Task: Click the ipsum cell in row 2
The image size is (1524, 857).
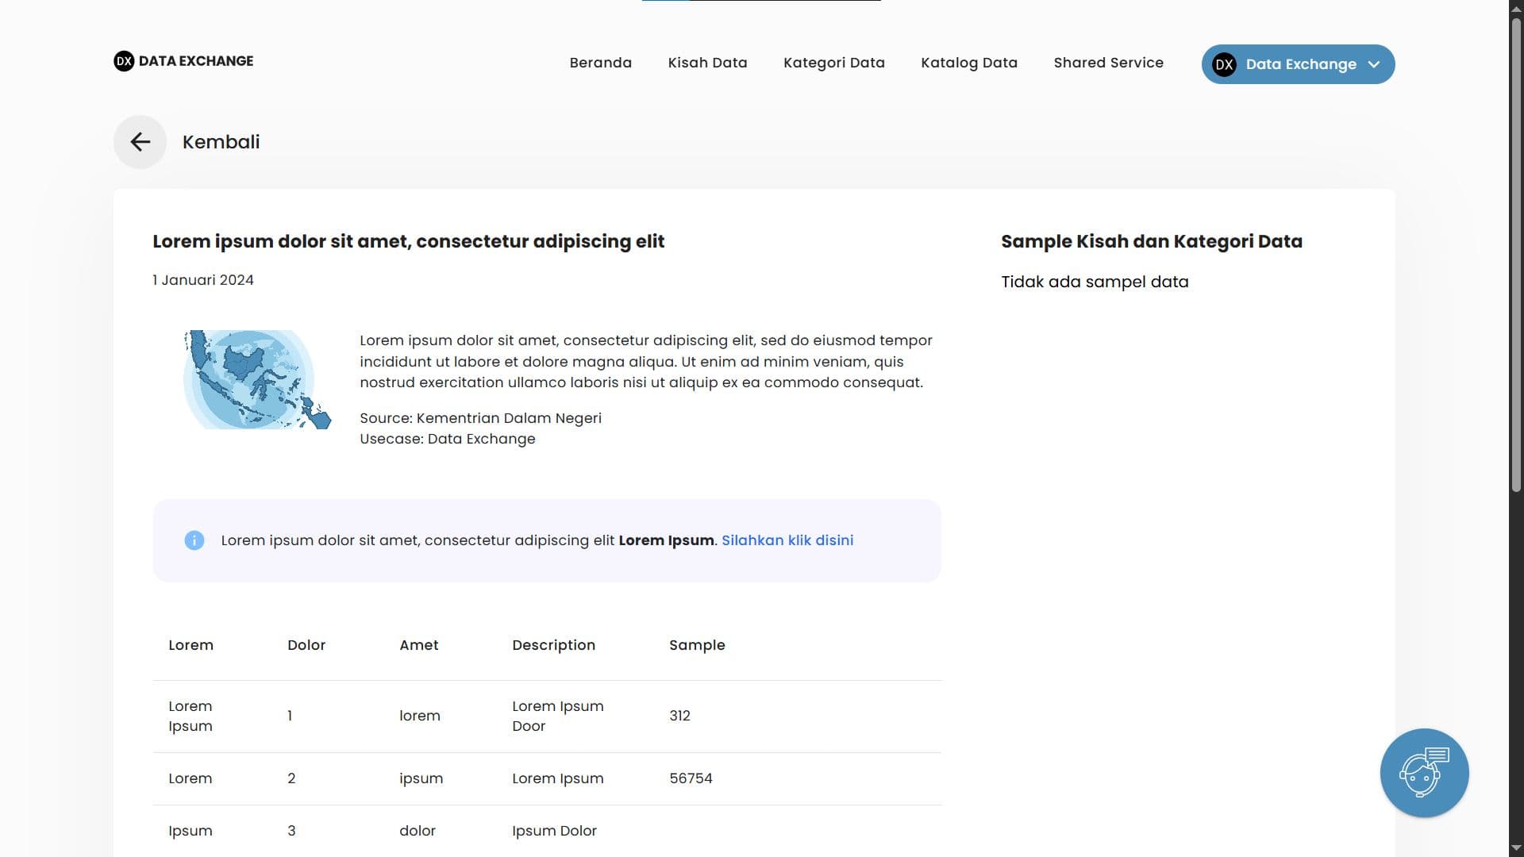Action: coord(421,778)
